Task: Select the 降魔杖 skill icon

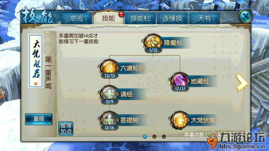Action: 153,42
